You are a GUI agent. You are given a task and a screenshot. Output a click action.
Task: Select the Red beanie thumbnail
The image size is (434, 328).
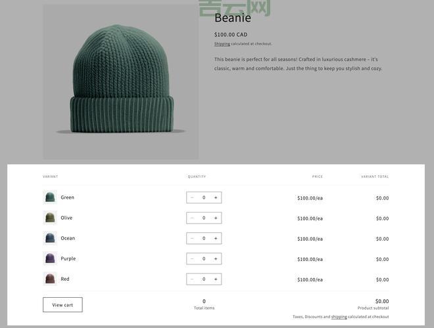[50, 279]
